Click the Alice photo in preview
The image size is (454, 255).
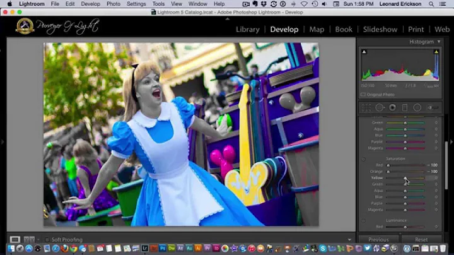click(x=181, y=134)
